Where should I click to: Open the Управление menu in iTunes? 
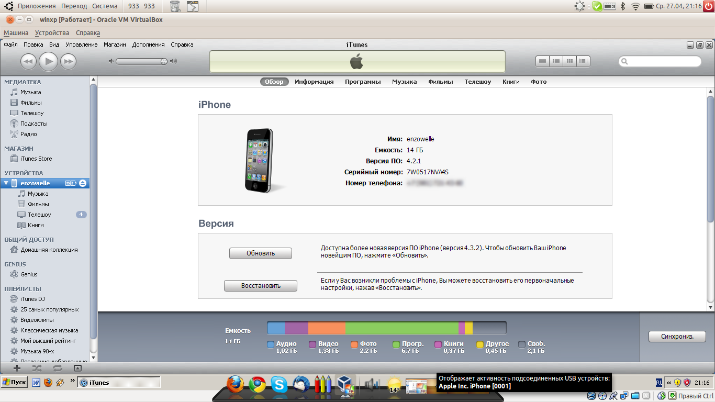point(82,44)
